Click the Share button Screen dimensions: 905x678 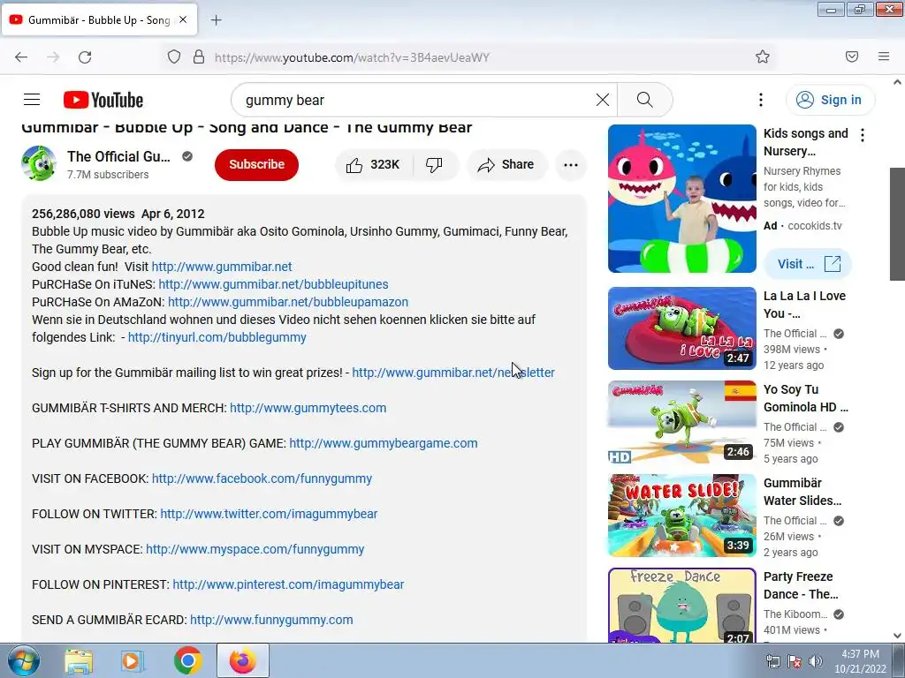point(506,165)
